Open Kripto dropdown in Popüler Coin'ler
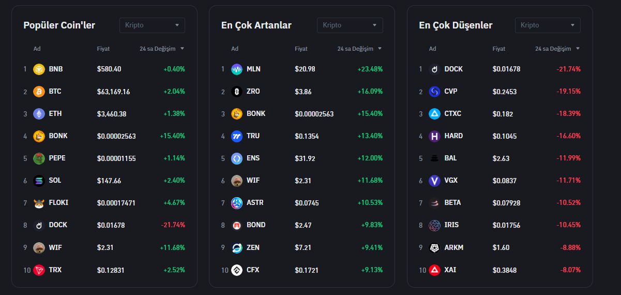Viewport: 621px width, 295px height. (152, 25)
